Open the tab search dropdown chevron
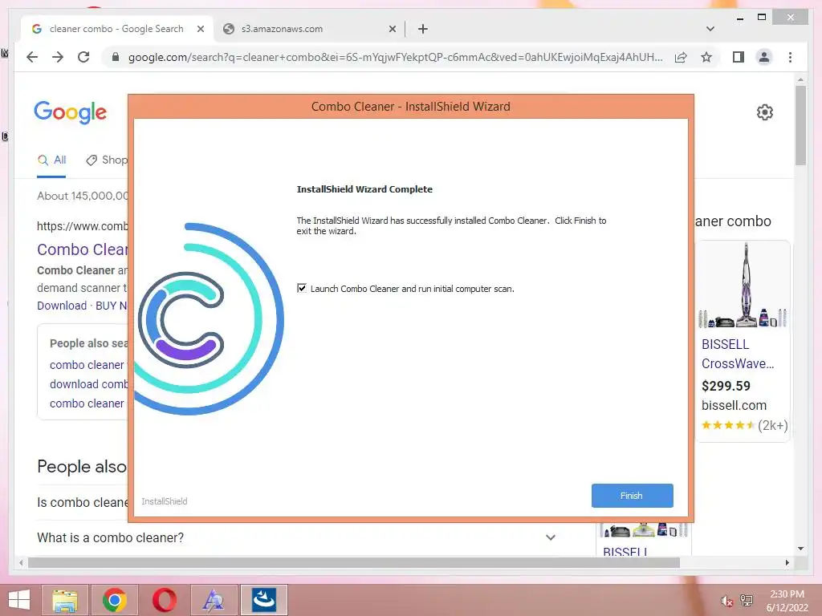Image resolution: width=822 pixels, height=616 pixels. (710, 29)
